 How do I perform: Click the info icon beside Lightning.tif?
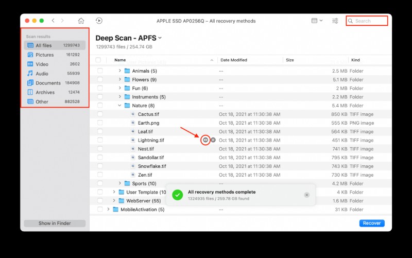[213, 140]
